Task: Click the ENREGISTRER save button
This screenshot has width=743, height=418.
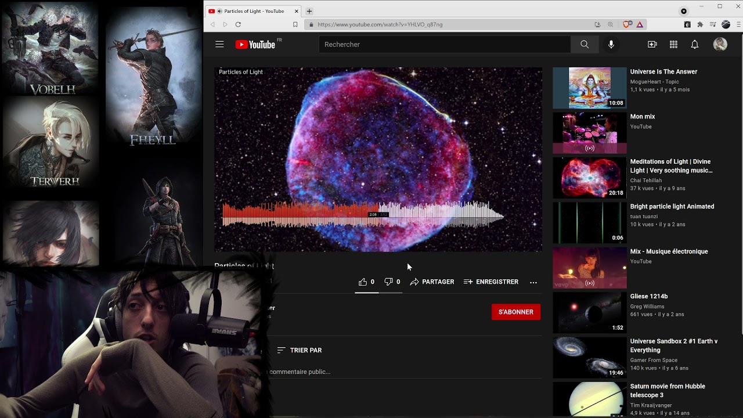Action: (x=491, y=282)
